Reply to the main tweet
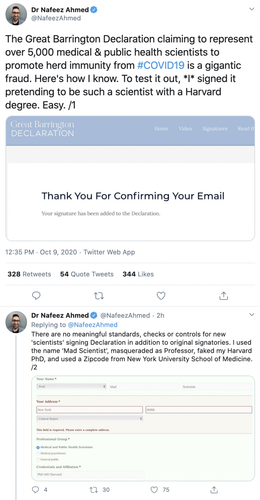Screen dimensions: 260x500 point(36,296)
